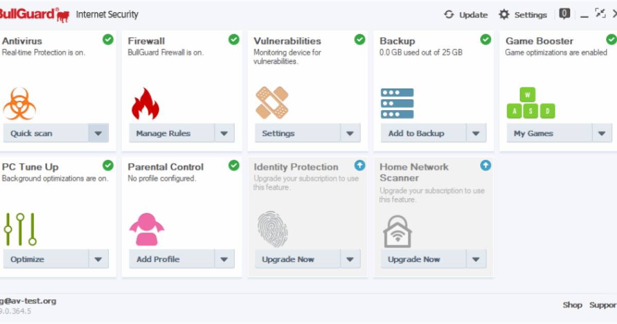Click the Home Network Scanner house icon

tap(398, 231)
